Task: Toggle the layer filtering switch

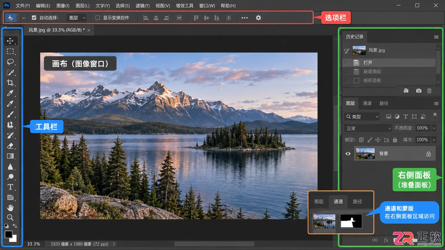Action: click(435, 116)
